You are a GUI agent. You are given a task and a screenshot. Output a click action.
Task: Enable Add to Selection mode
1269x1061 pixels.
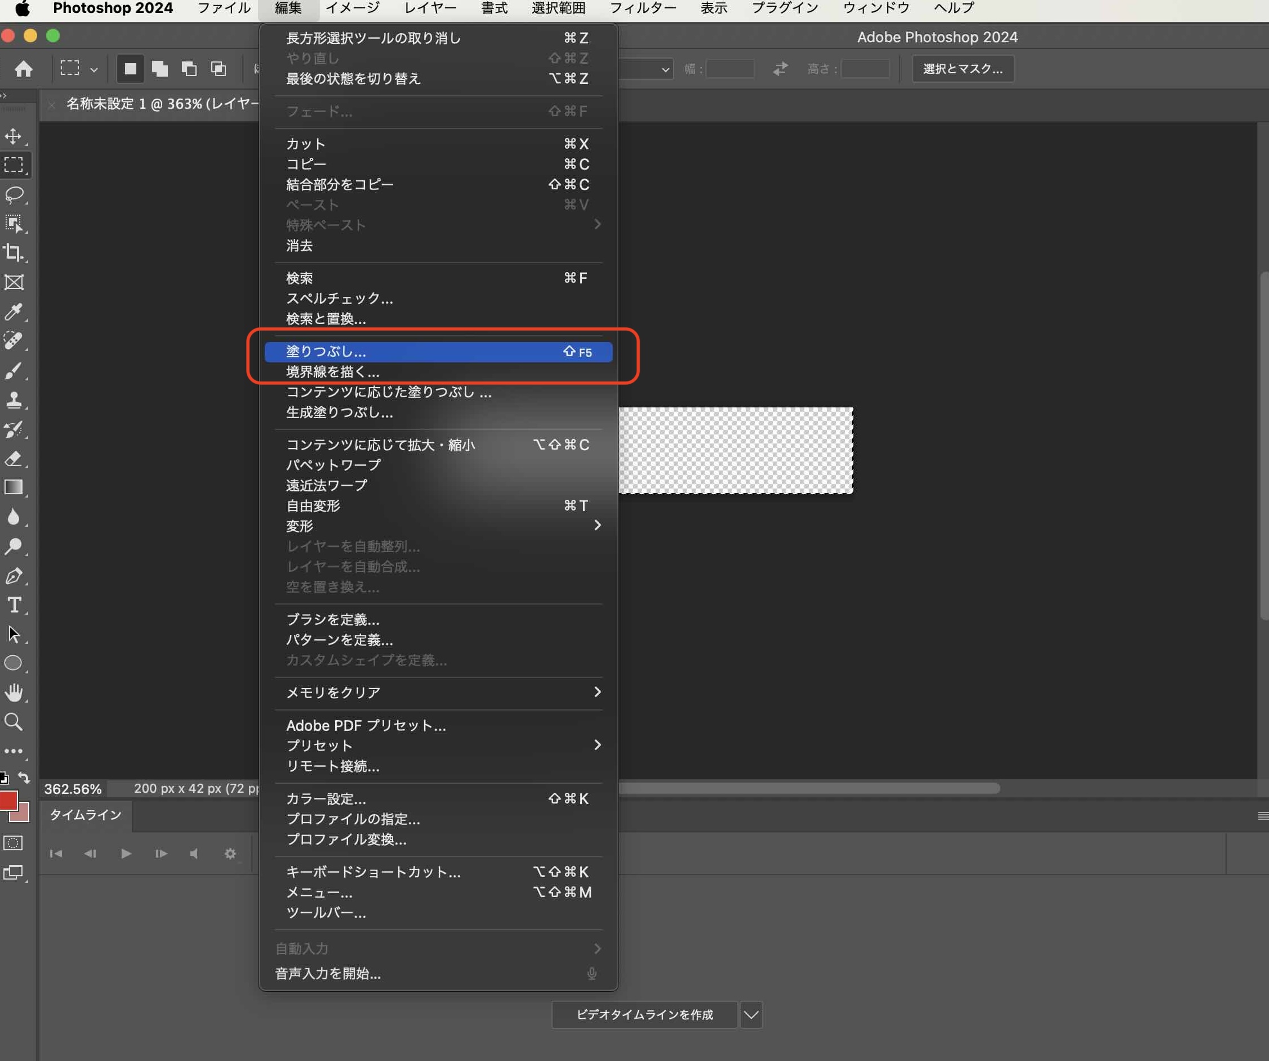tap(159, 69)
